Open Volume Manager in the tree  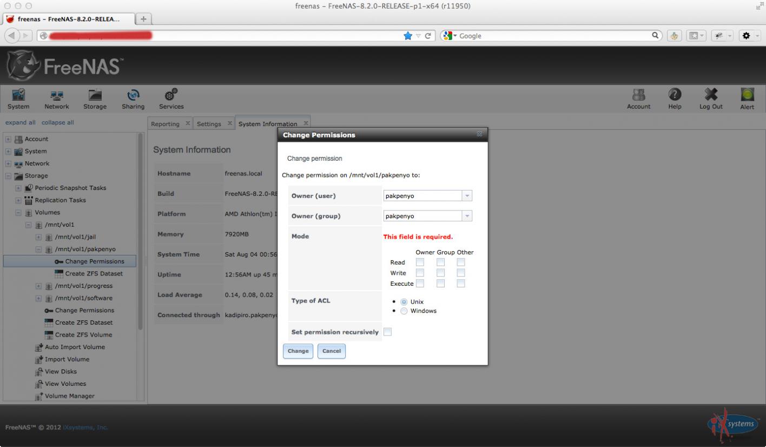69,396
